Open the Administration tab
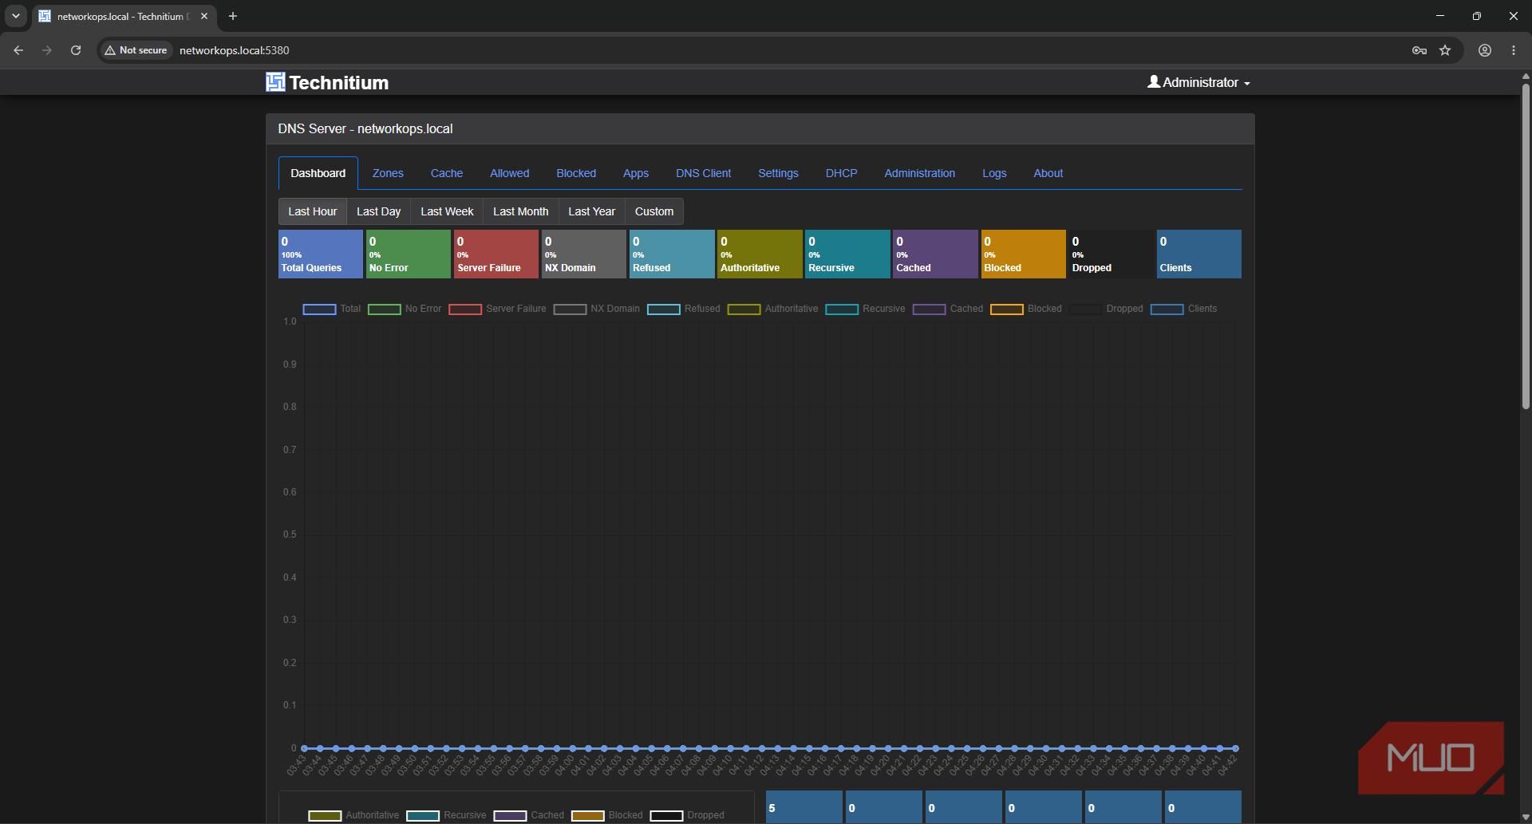 pos(920,173)
